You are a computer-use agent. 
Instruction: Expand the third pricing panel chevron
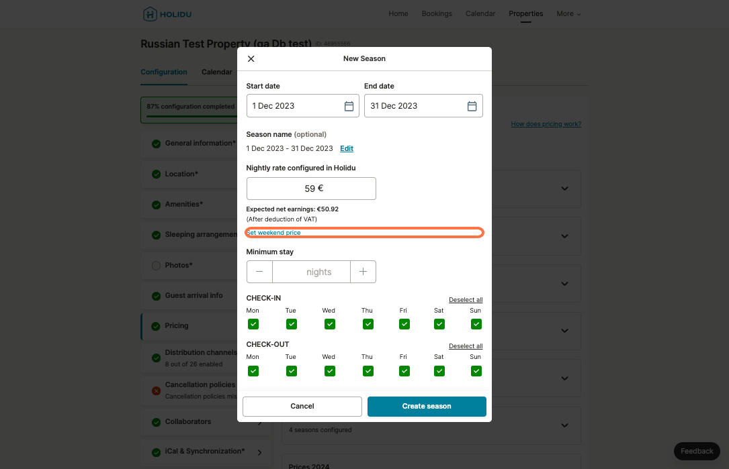coord(564,284)
